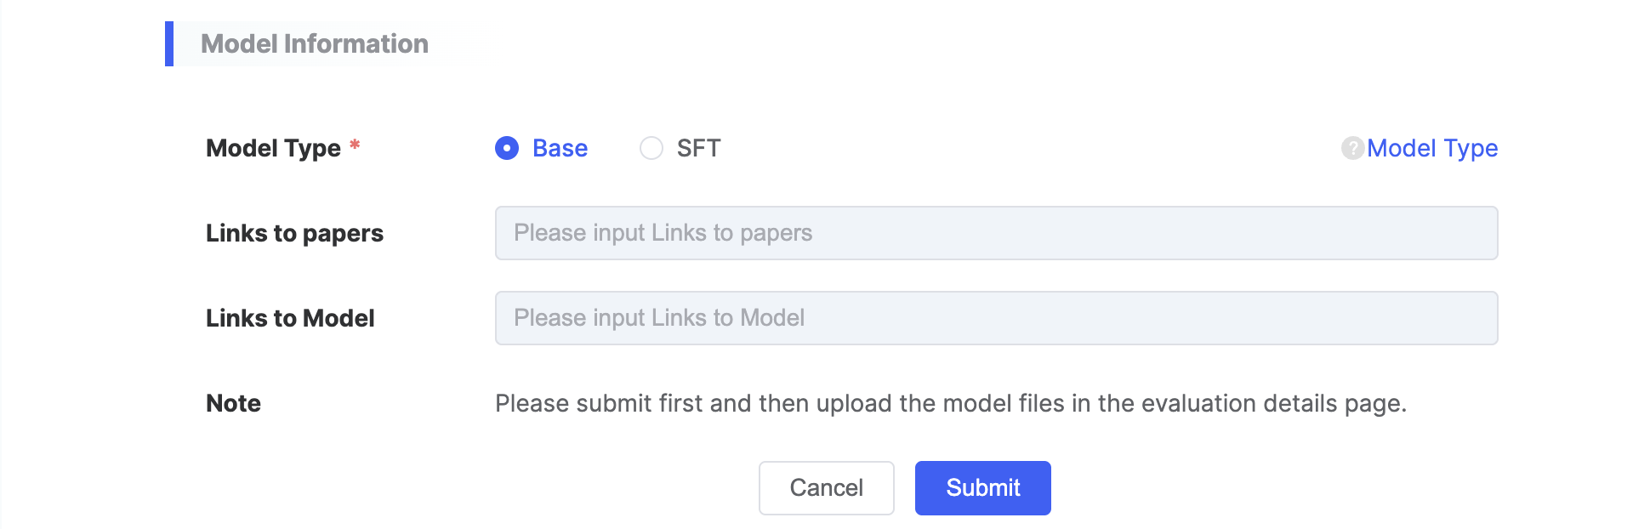Click the bold "Model Type" field label
Viewport: 1650px width, 529px height.
pyautogui.click(x=273, y=148)
